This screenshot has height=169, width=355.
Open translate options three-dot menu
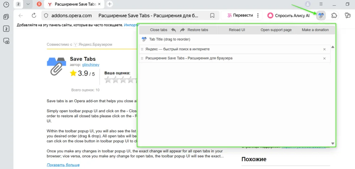coord(258,15)
